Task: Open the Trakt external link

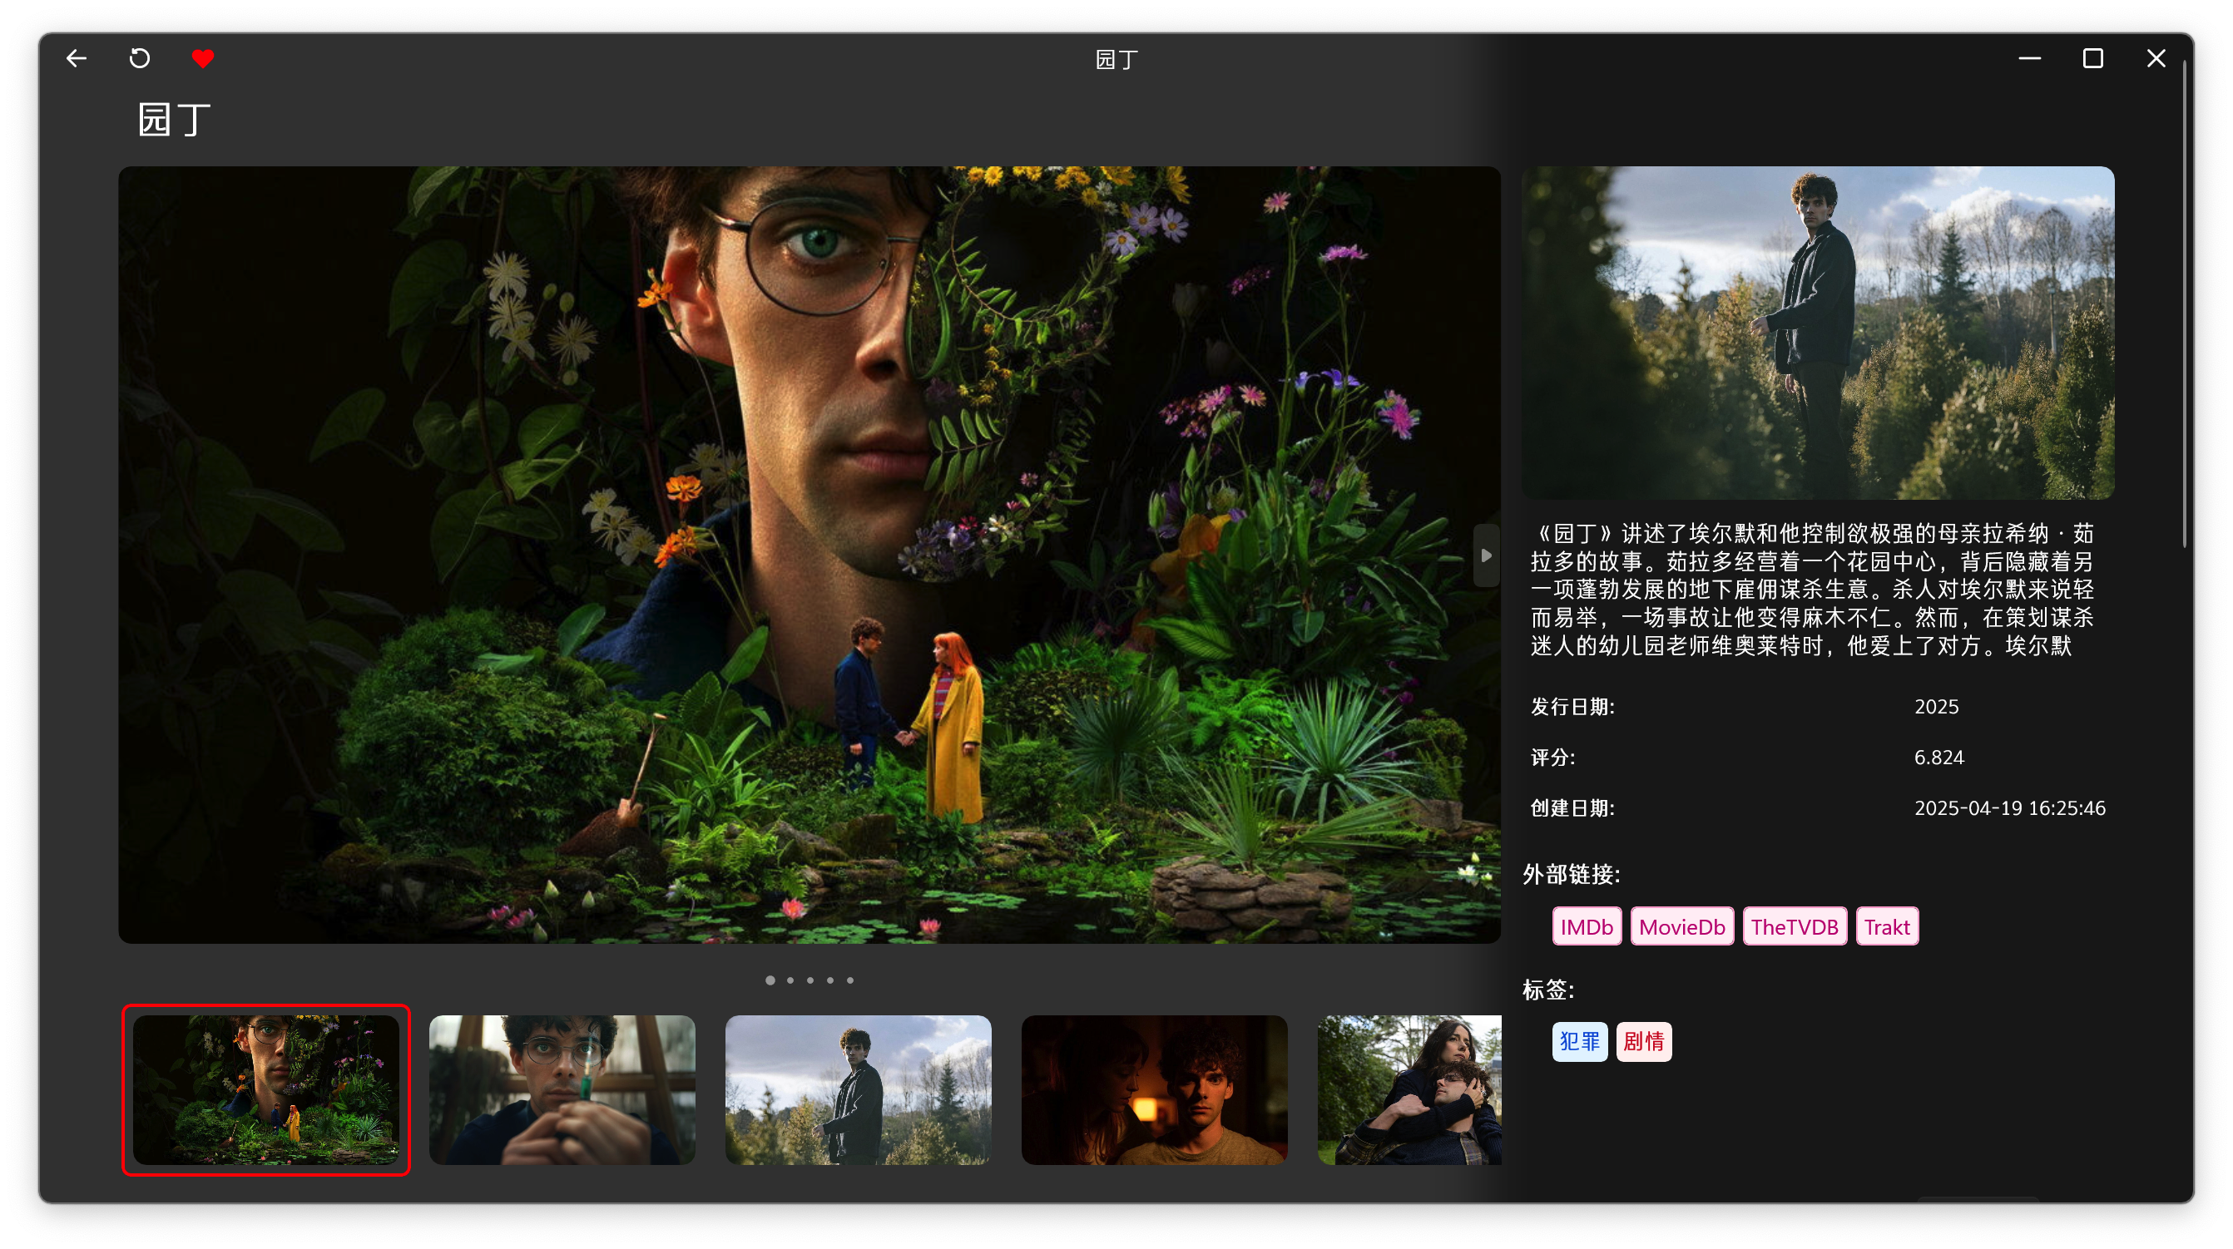Action: click(x=1886, y=927)
